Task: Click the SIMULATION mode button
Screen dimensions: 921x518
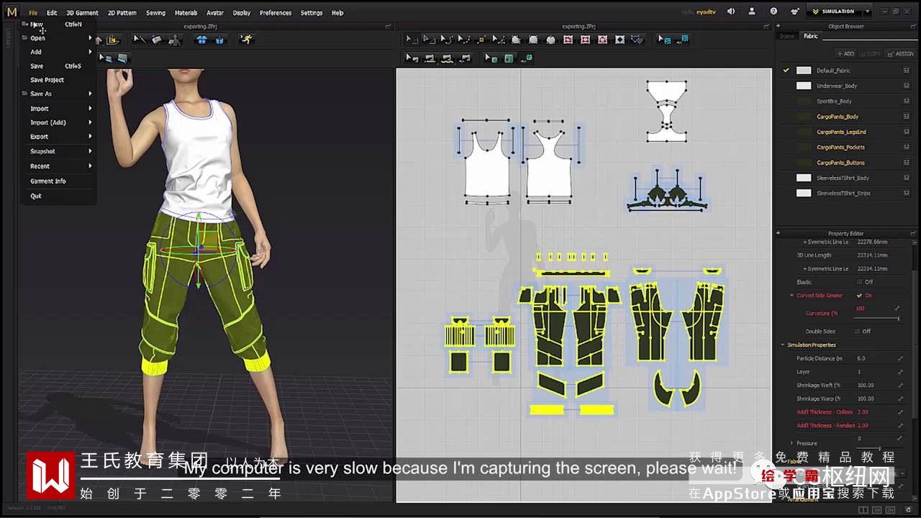Action: click(832, 12)
